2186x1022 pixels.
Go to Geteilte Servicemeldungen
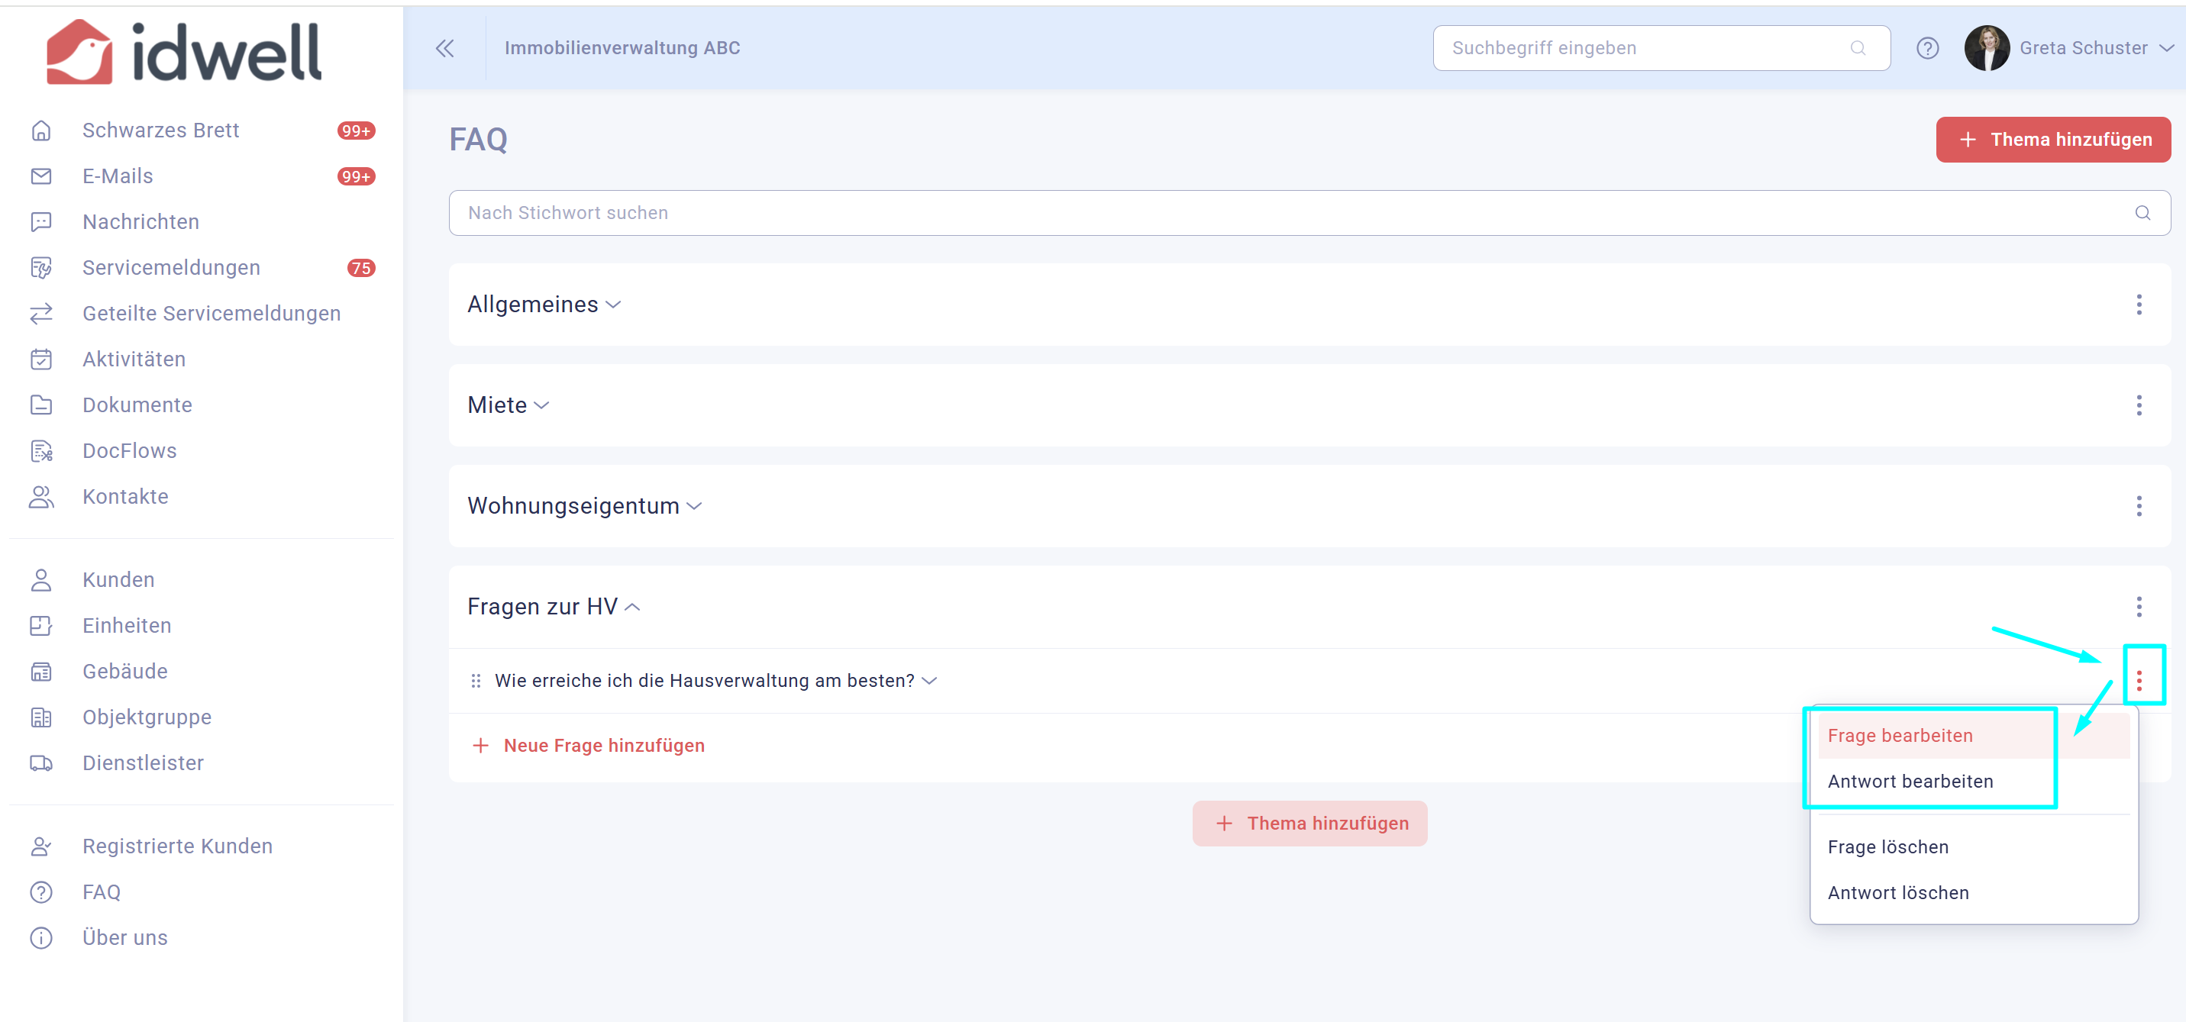pyautogui.click(x=211, y=314)
